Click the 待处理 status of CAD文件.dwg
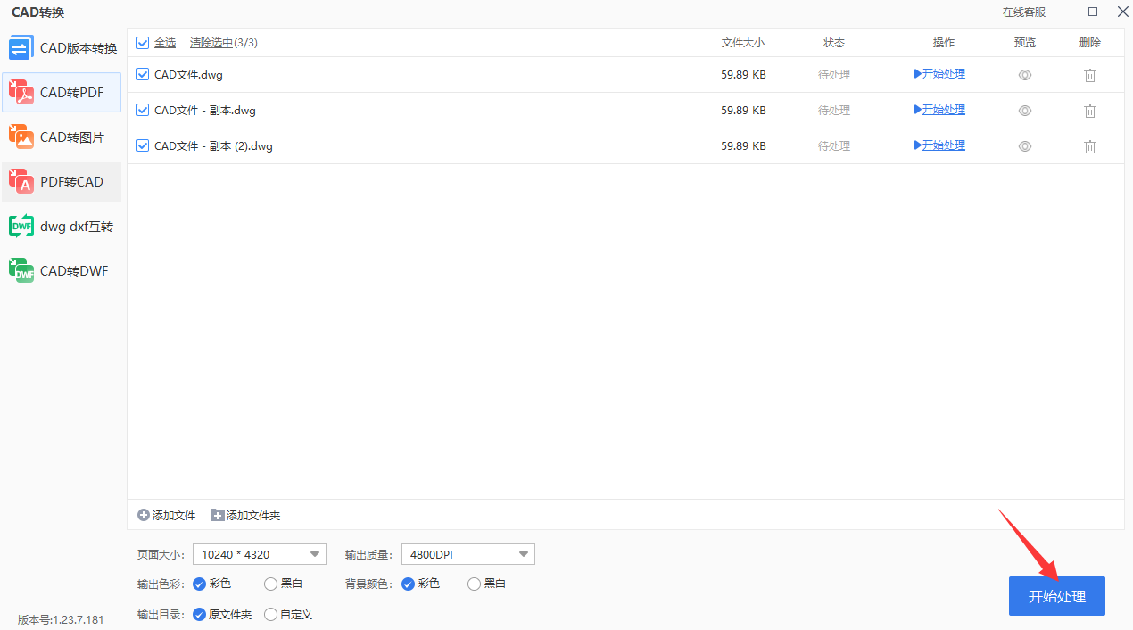 (x=834, y=74)
